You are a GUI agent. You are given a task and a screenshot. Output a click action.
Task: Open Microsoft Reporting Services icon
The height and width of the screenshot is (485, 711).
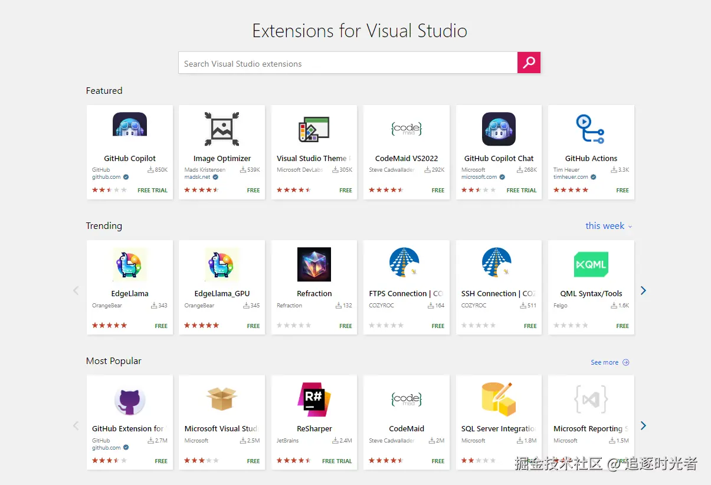591,399
